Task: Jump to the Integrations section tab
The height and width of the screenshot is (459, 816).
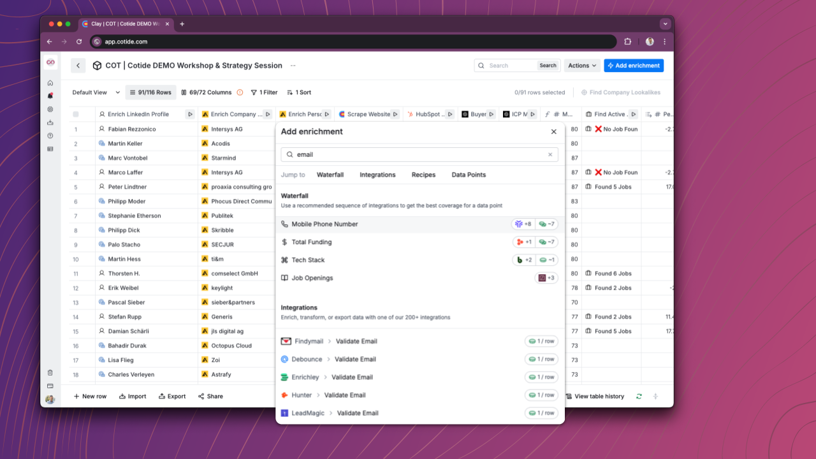Action: 377,175
